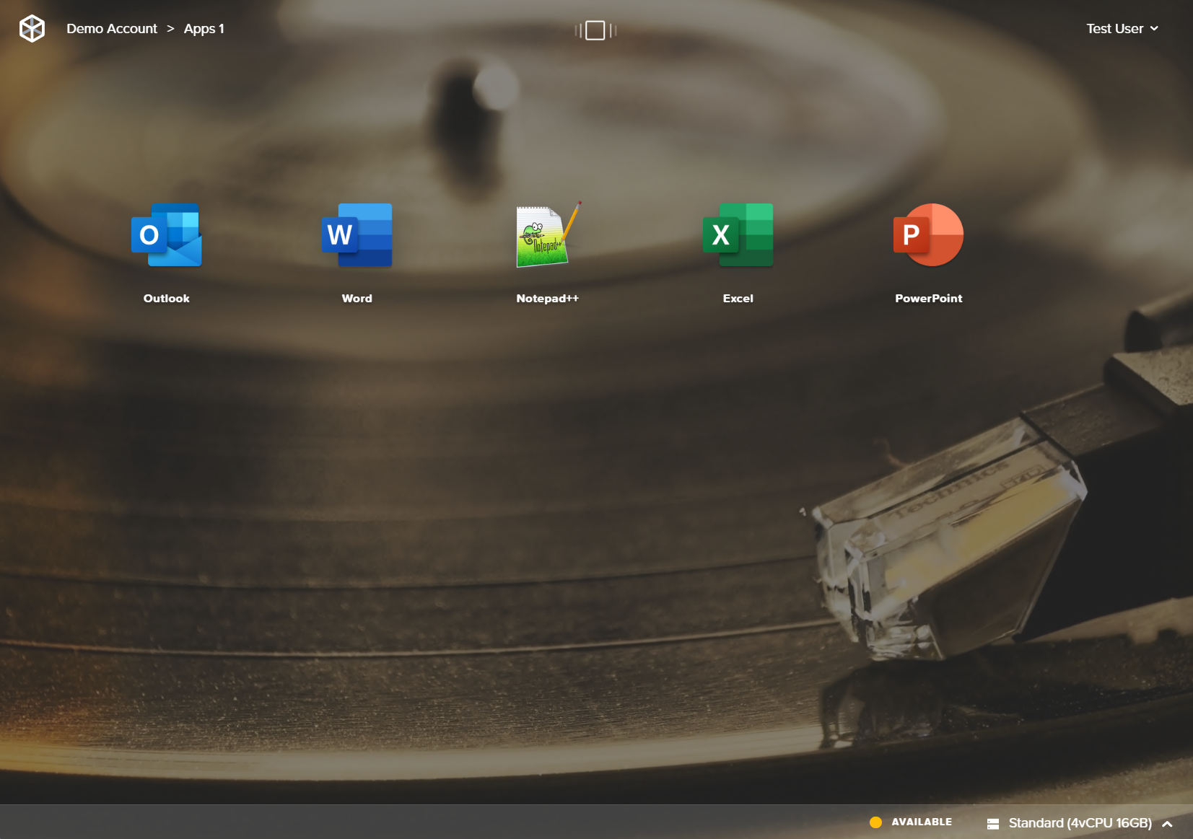The width and height of the screenshot is (1193, 839).
Task: Collapse the Standard (4vCPU 16GB) panel
Action: click(1166, 822)
